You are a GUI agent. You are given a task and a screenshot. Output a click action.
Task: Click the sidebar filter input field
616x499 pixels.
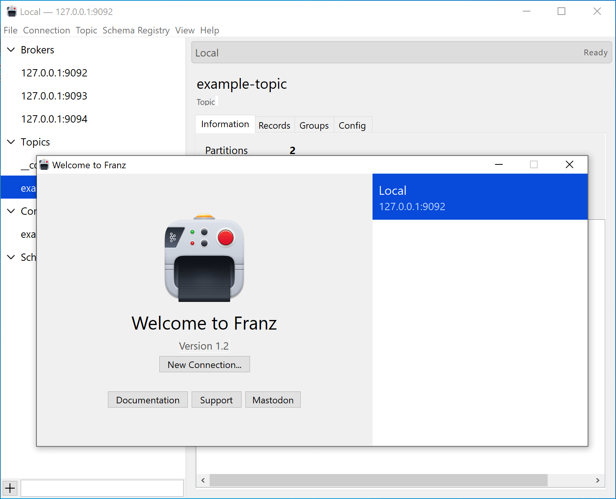tap(102, 488)
